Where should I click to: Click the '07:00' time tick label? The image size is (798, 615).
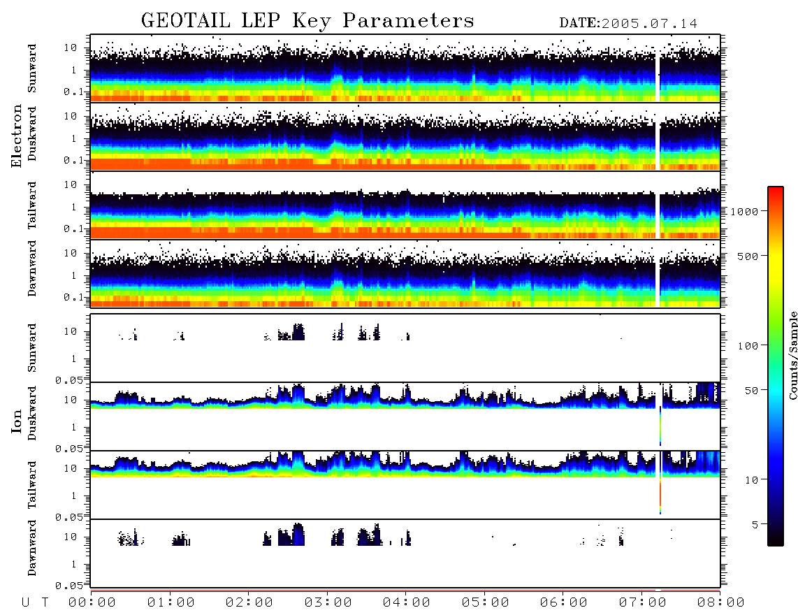(643, 602)
